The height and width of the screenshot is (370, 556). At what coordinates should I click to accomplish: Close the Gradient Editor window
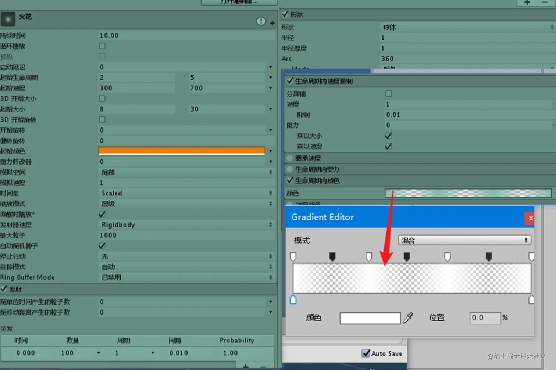[530, 218]
